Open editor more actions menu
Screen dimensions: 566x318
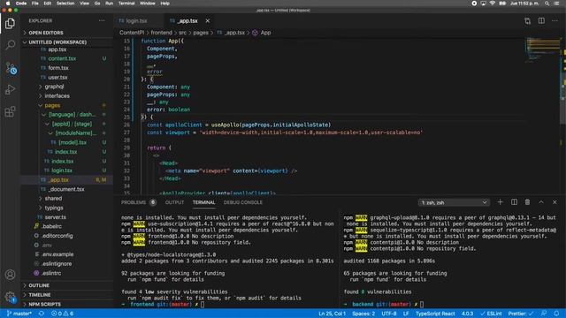pyautogui.click(x=555, y=21)
